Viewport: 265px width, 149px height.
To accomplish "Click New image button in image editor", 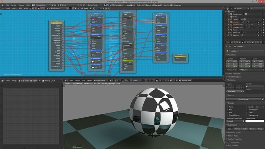I will coord(26,81).
